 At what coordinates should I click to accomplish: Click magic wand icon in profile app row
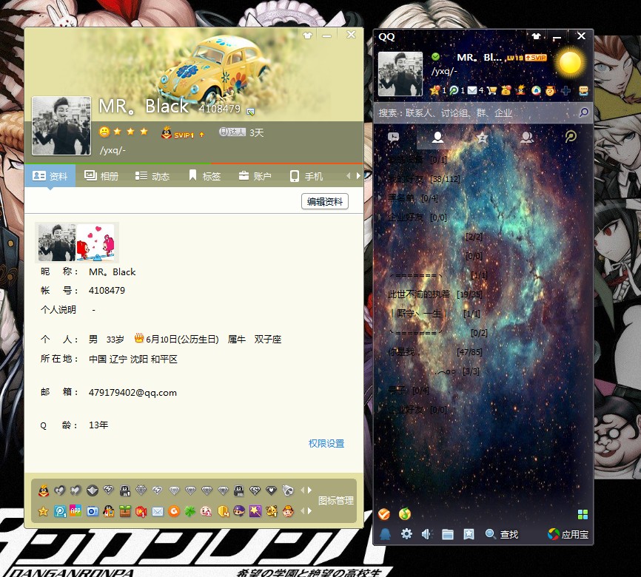(255, 511)
